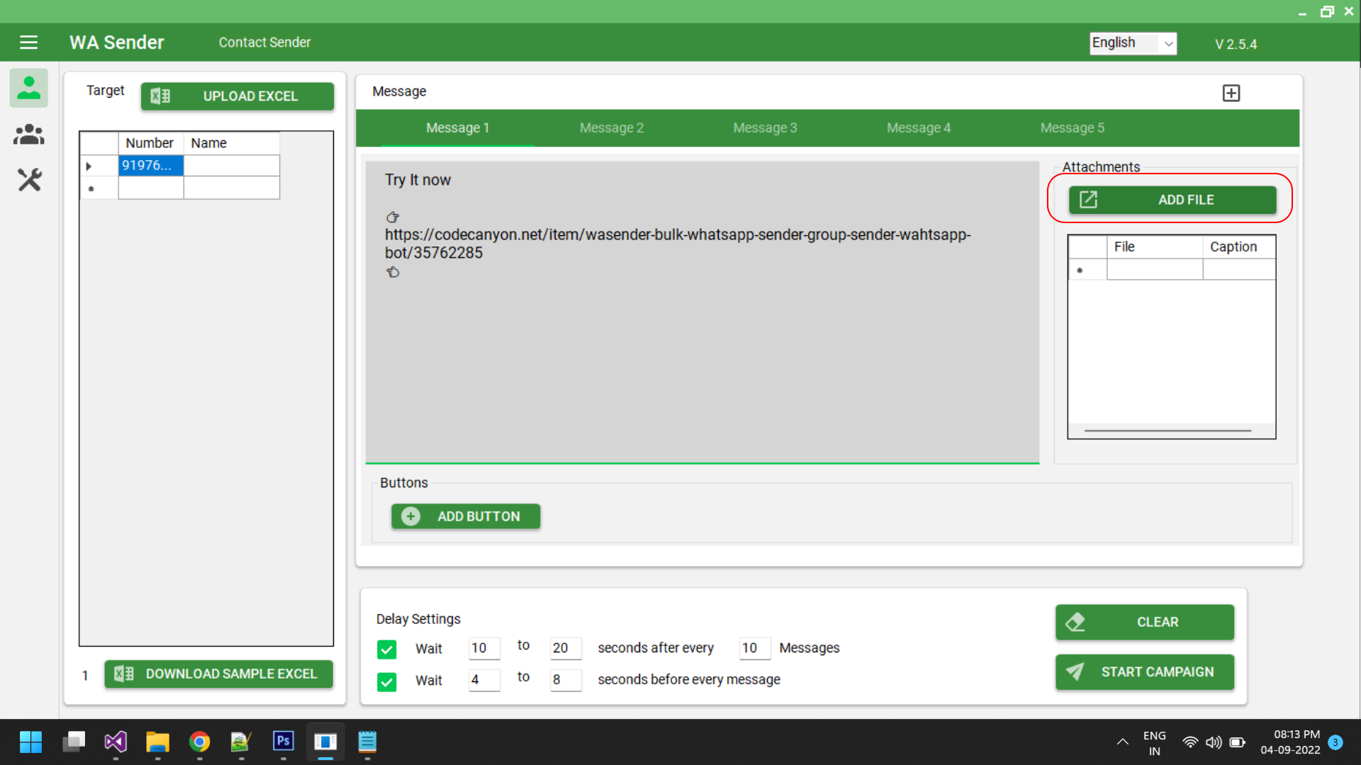Expand the English language dropdown
The image size is (1361, 765).
click(x=1168, y=43)
